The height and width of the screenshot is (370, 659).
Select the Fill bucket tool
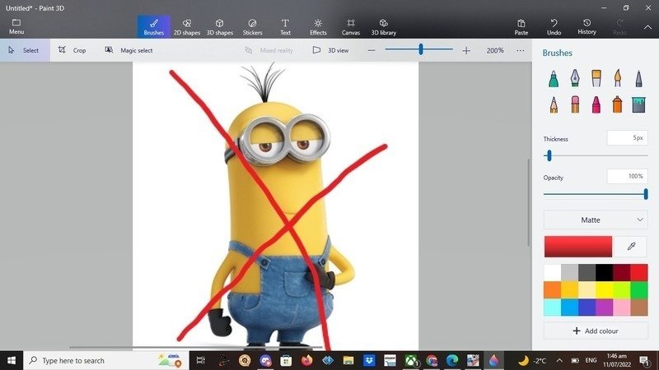coord(638,104)
